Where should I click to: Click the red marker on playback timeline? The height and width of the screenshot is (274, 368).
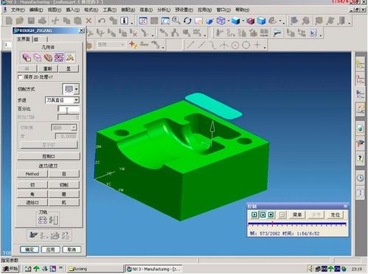(x=272, y=224)
